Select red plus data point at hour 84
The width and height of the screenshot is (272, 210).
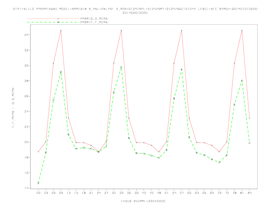tap(249, 118)
